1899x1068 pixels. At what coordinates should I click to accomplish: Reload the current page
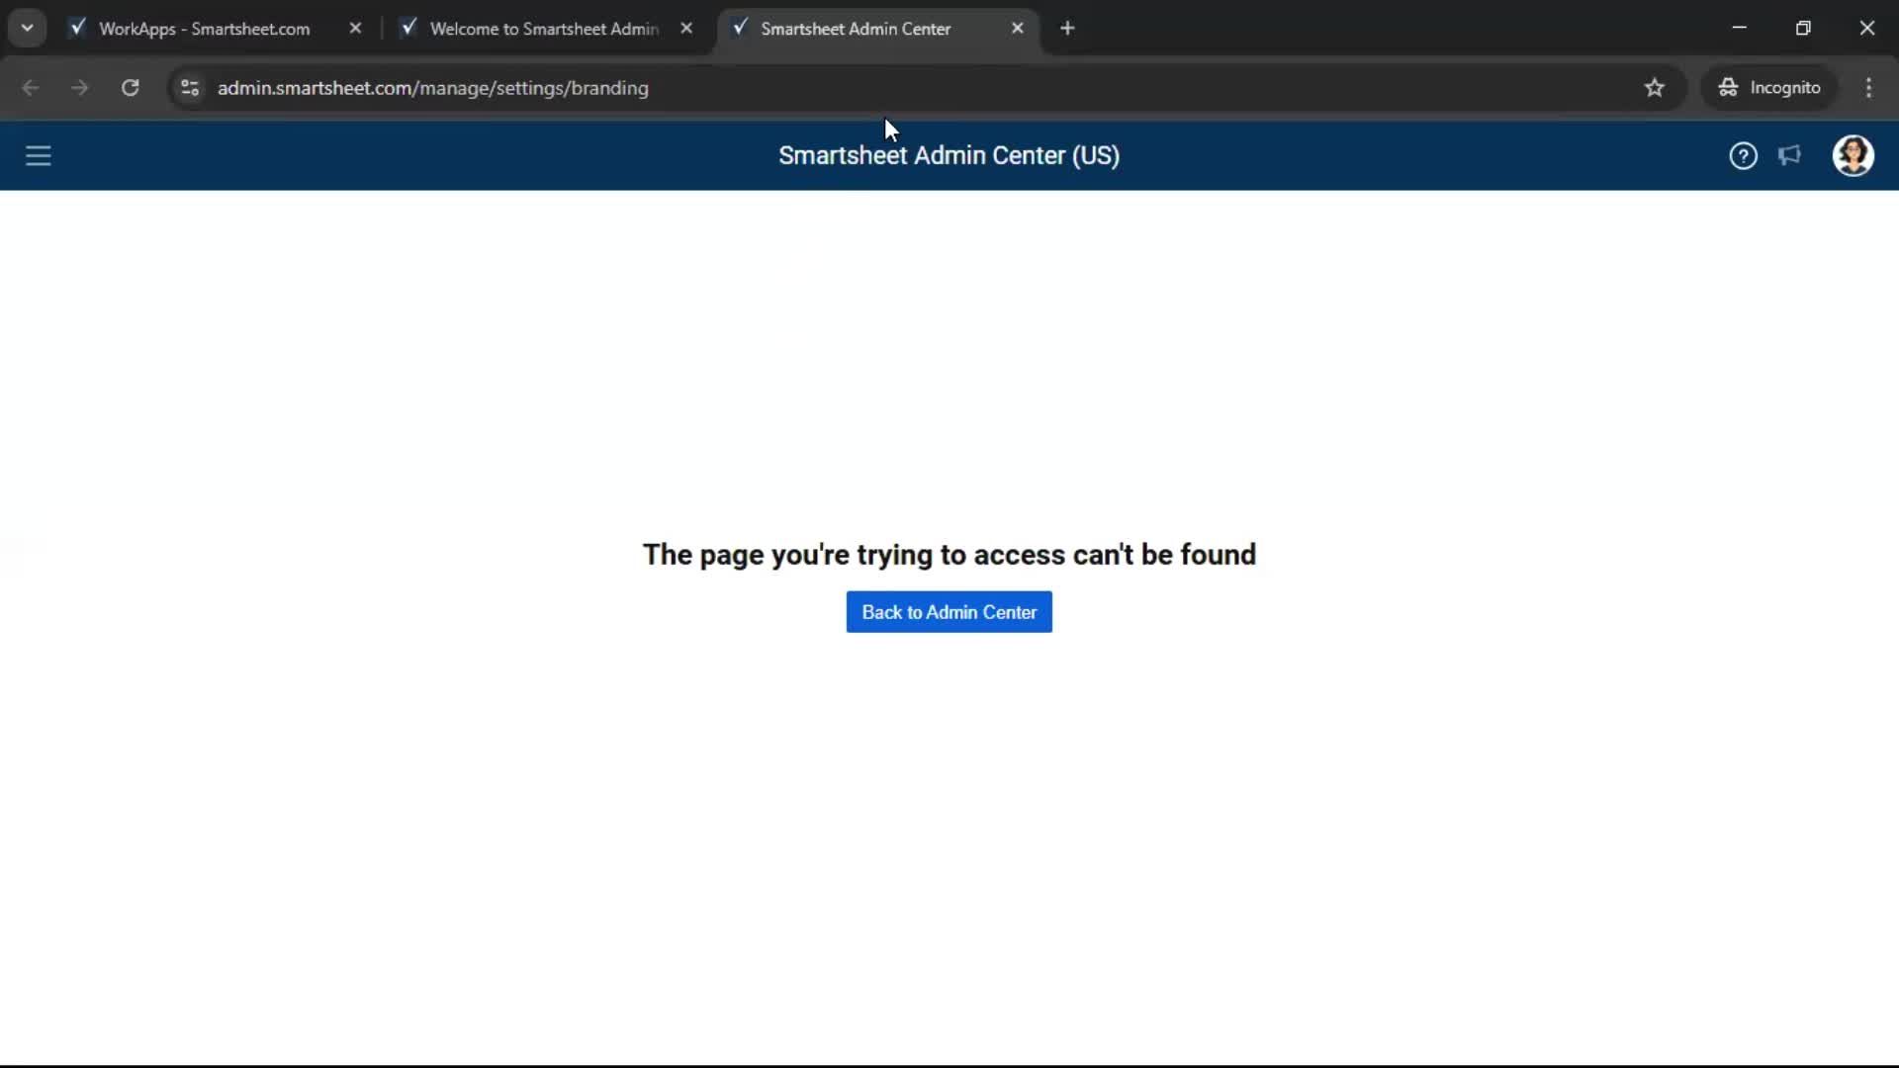[130, 88]
